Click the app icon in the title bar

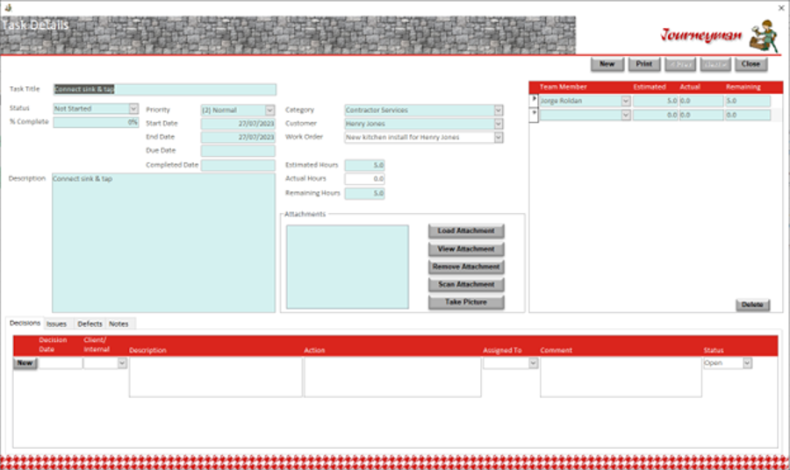tap(8, 7)
